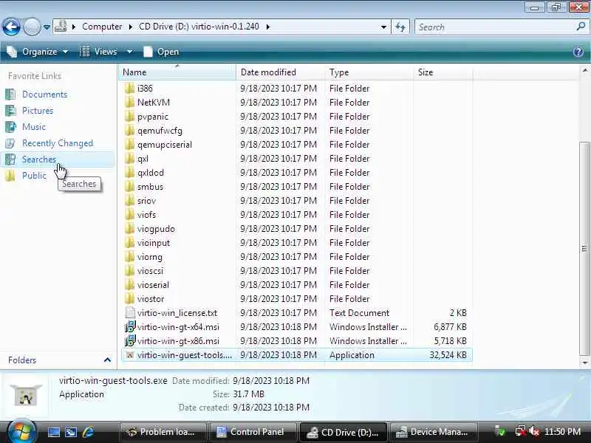Screen dimensions: 591x443
Task: Switch to Control Panel taskbar button
Action: tap(253, 432)
